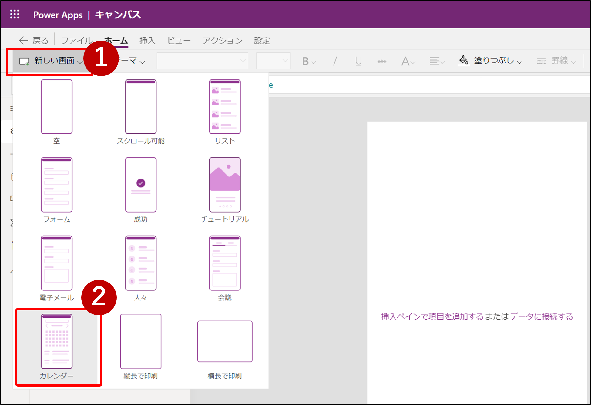Toggle bold text formatting

point(309,61)
